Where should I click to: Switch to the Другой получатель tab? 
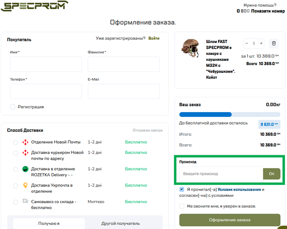tap(120, 223)
